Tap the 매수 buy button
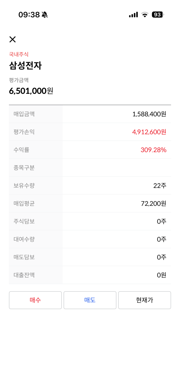180x391 pixels. coord(35,300)
